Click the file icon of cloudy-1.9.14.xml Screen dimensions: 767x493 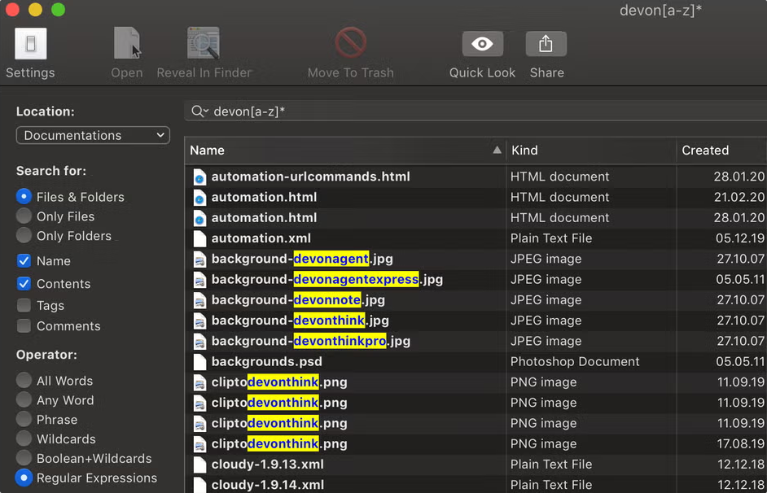click(199, 485)
